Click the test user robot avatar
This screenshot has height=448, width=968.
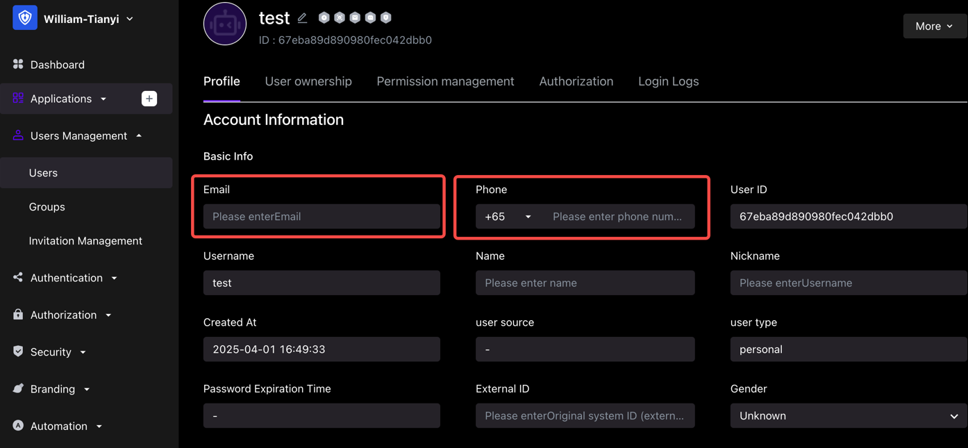pos(225,24)
